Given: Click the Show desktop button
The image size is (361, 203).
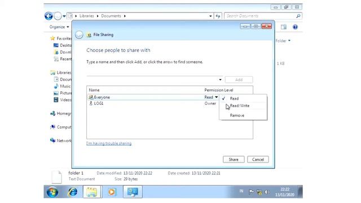Looking at the screenshot, I should (x=301, y=192).
